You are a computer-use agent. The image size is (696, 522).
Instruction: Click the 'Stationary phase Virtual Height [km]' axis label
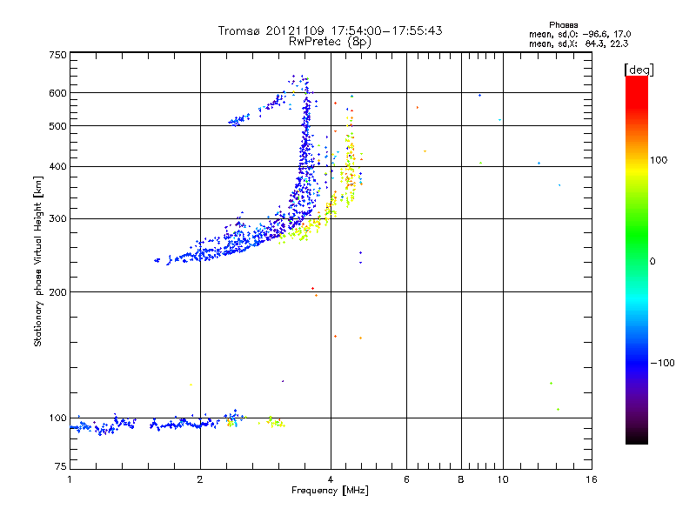pyautogui.click(x=37, y=262)
